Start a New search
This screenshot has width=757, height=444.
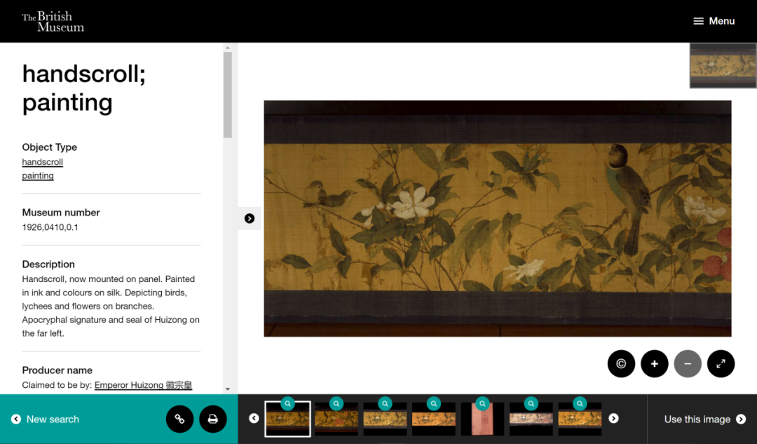46,419
